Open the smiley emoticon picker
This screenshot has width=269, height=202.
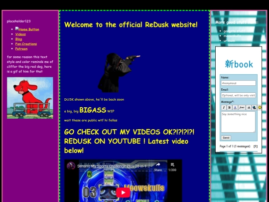pos(260,108)
